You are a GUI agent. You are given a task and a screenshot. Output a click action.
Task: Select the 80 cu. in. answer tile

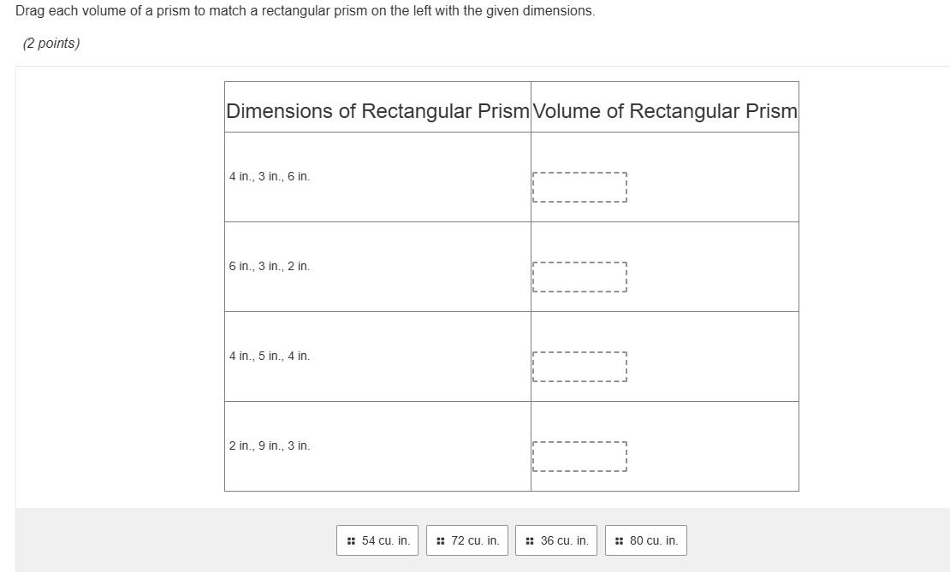pyautogui.click(x=645, y=540)
